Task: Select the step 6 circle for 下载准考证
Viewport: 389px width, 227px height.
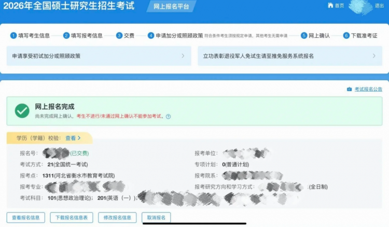Action: (x=346, y=36)
